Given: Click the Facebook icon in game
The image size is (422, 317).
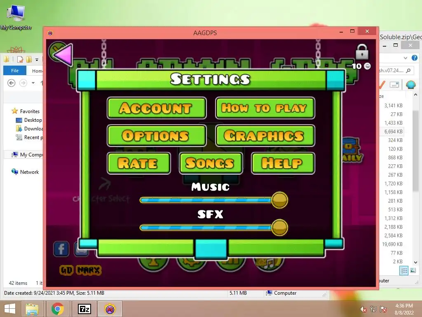Looking at the screenshot, I should point(61,249).
